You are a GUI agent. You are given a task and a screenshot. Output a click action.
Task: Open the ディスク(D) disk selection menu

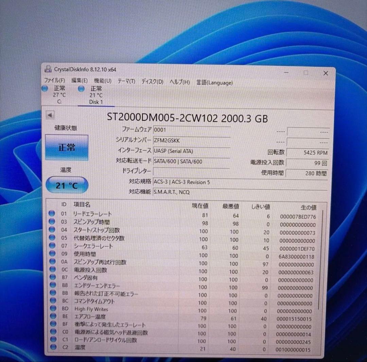(x=152, y=82)
